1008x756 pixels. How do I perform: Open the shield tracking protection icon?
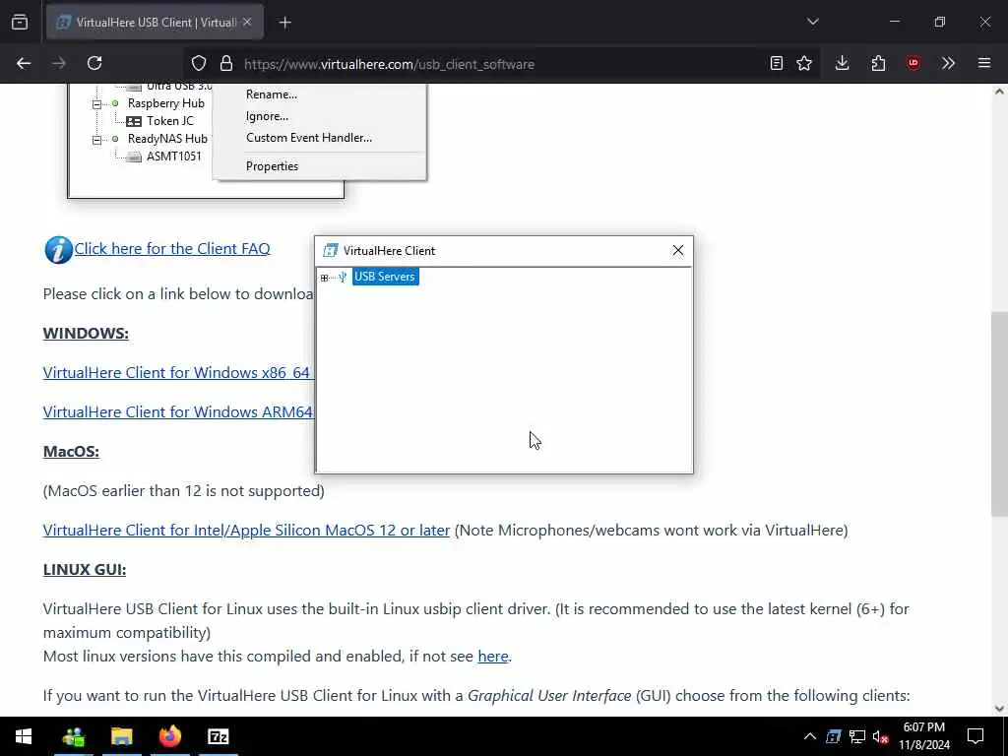(199, 64)
